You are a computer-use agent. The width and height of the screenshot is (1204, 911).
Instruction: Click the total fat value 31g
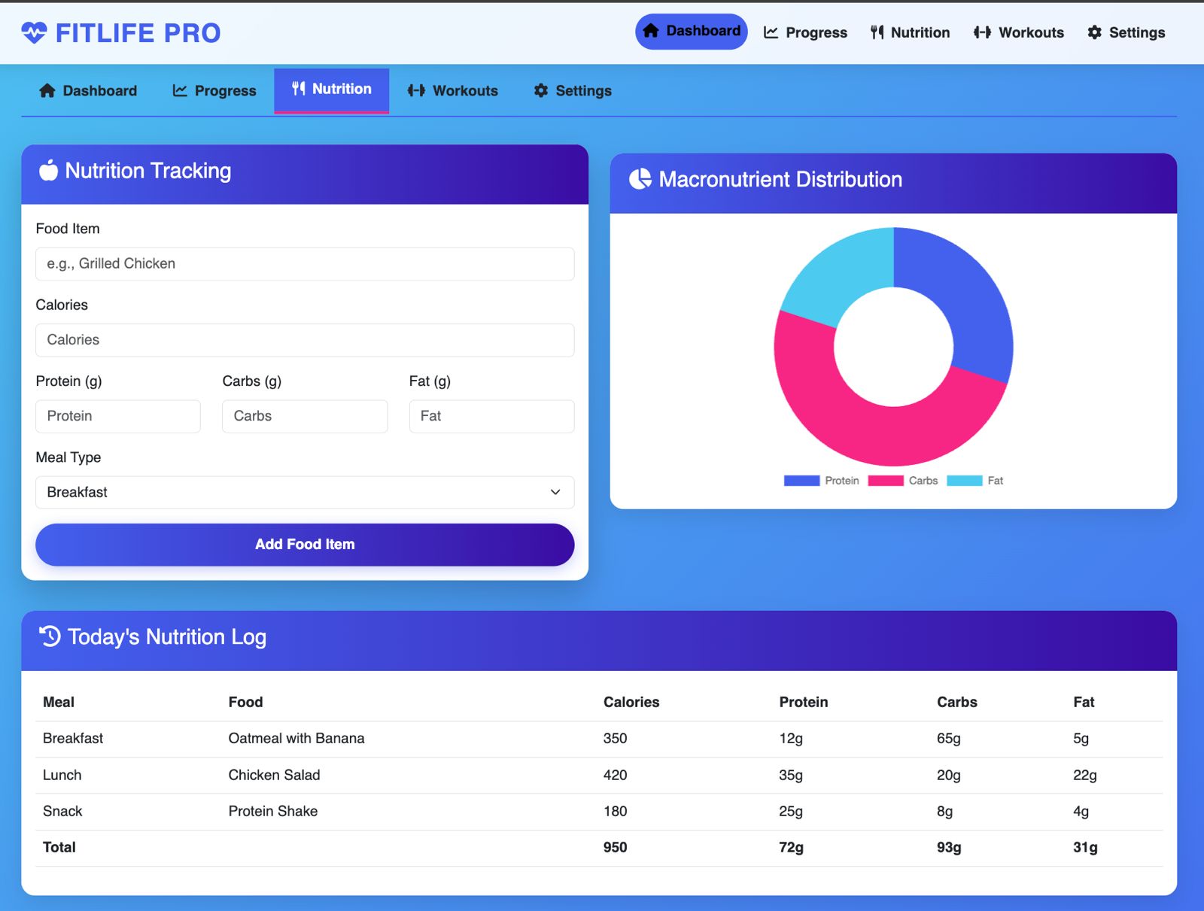[1085, 847]
